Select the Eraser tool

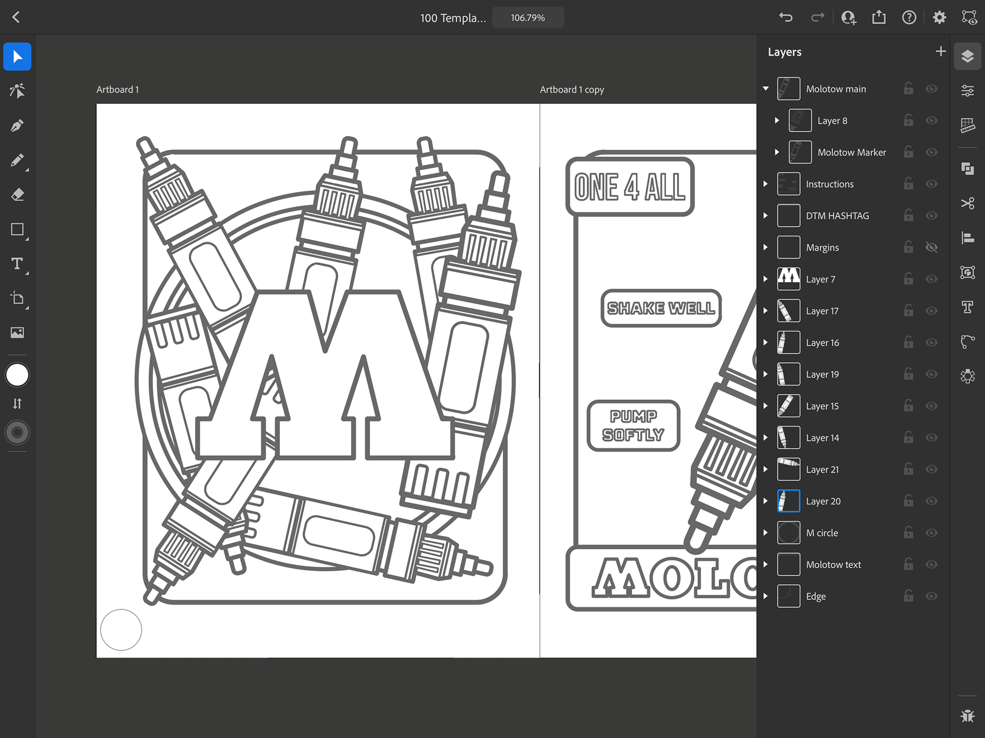click(17, 195)
